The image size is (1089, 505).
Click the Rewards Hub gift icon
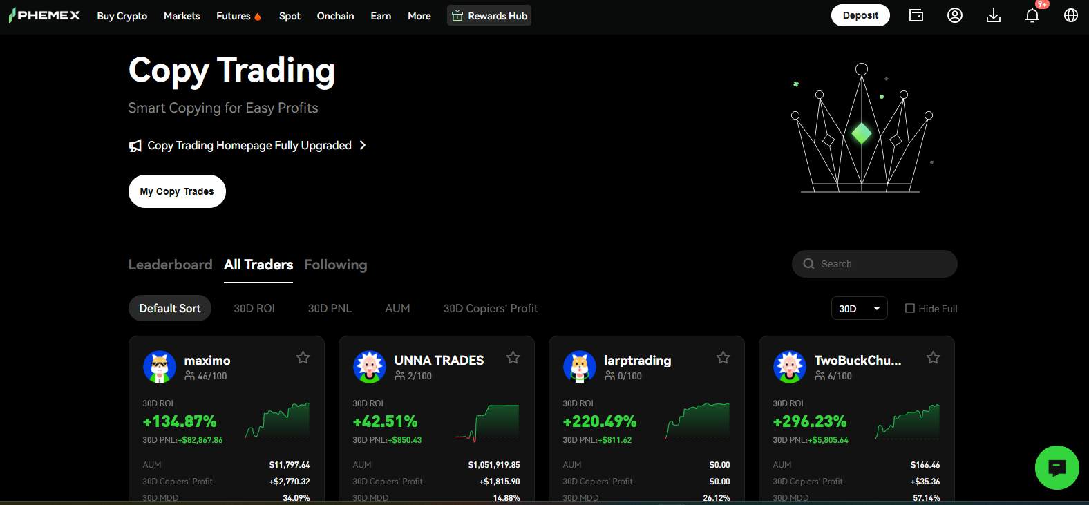pos(457,16)
